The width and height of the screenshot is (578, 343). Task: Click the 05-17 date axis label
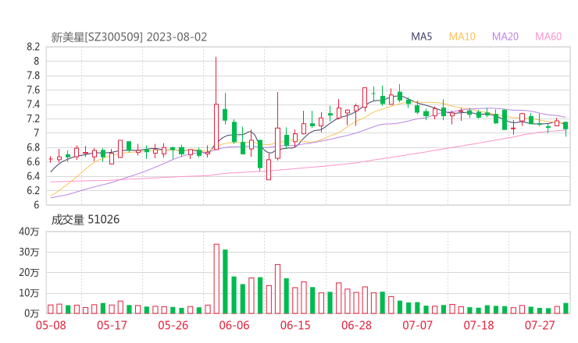pos(112,325)
